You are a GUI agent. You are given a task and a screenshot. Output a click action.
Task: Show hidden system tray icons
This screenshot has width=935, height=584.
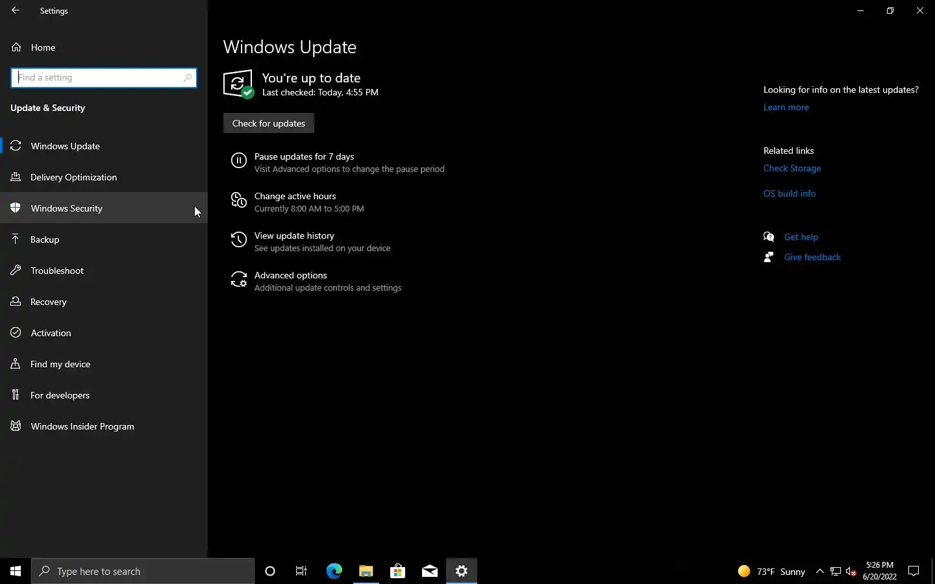click(x=819, y=571)
